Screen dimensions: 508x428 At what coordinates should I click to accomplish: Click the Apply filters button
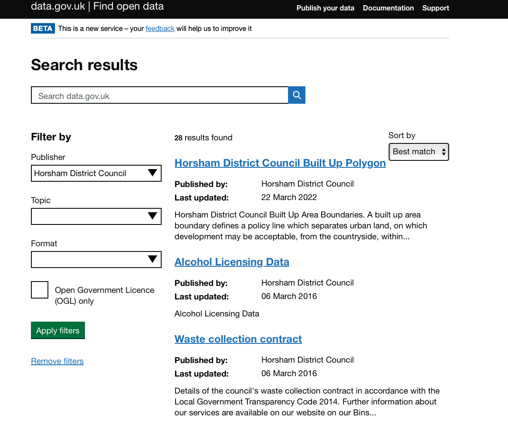[x=58, y=330]
